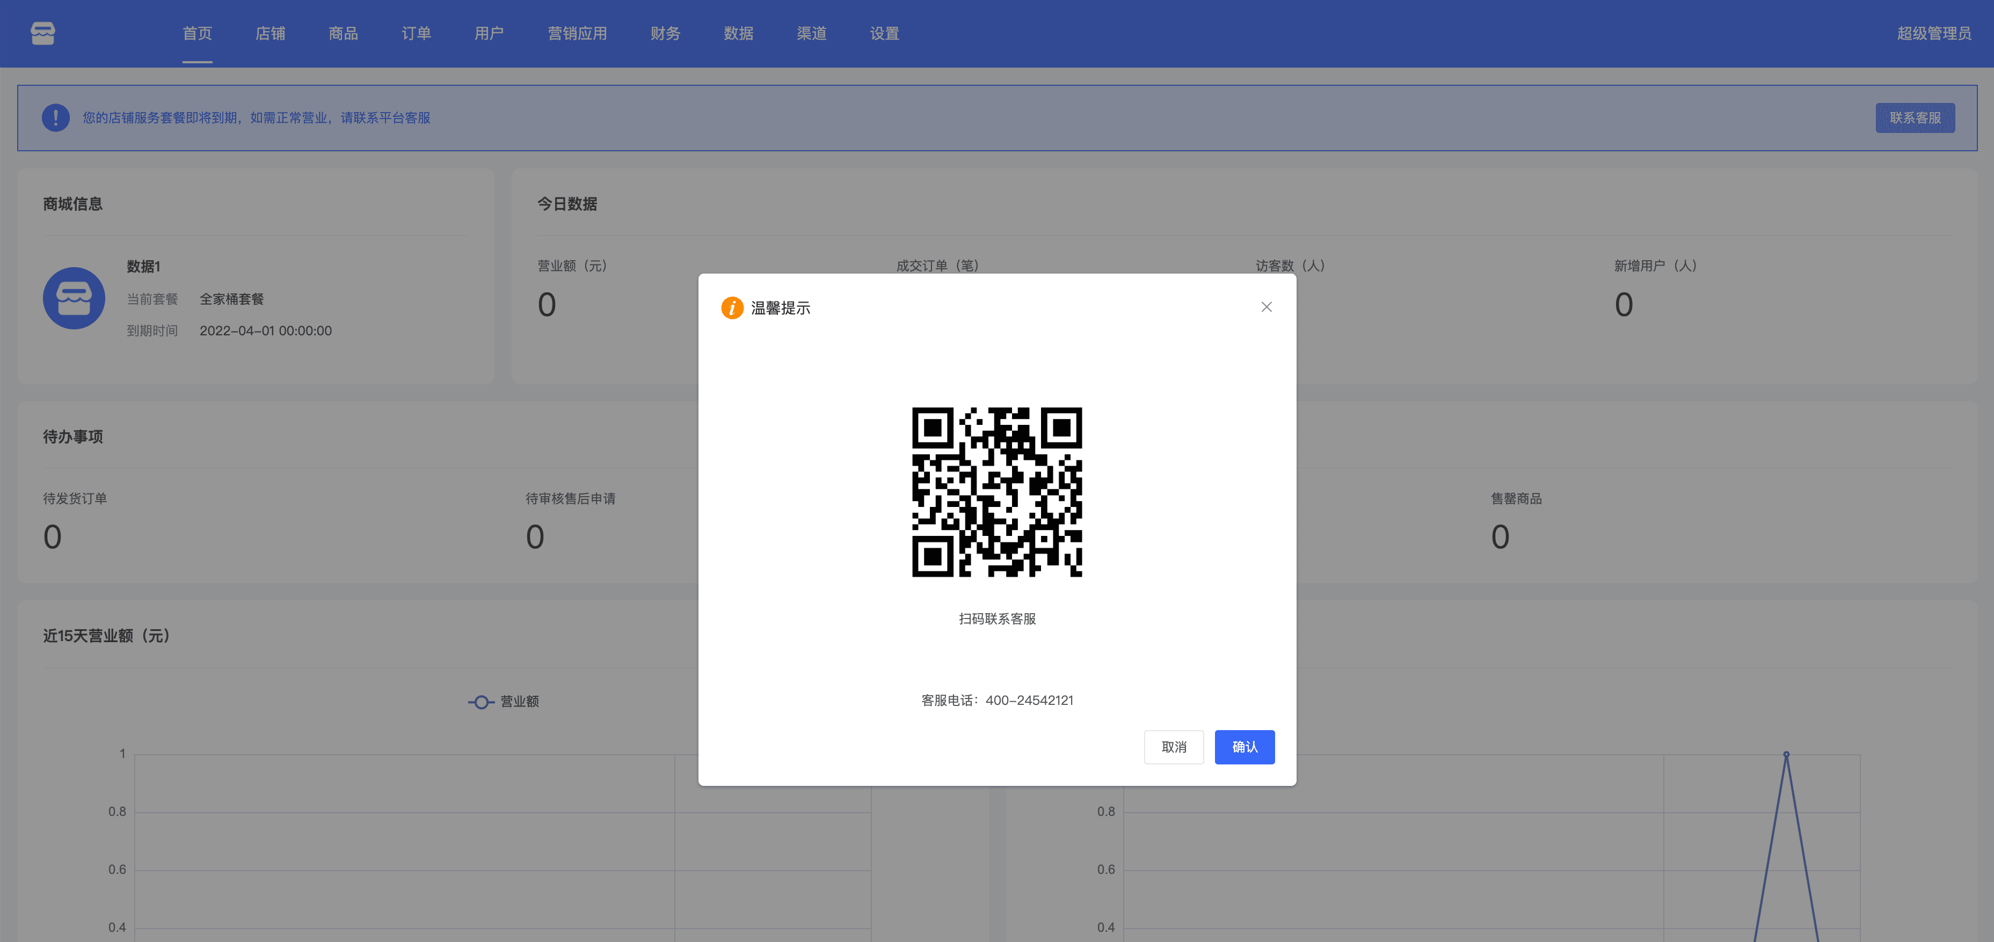
Task: Click the 今日数据 heading
Action: (x=567, y=204)
